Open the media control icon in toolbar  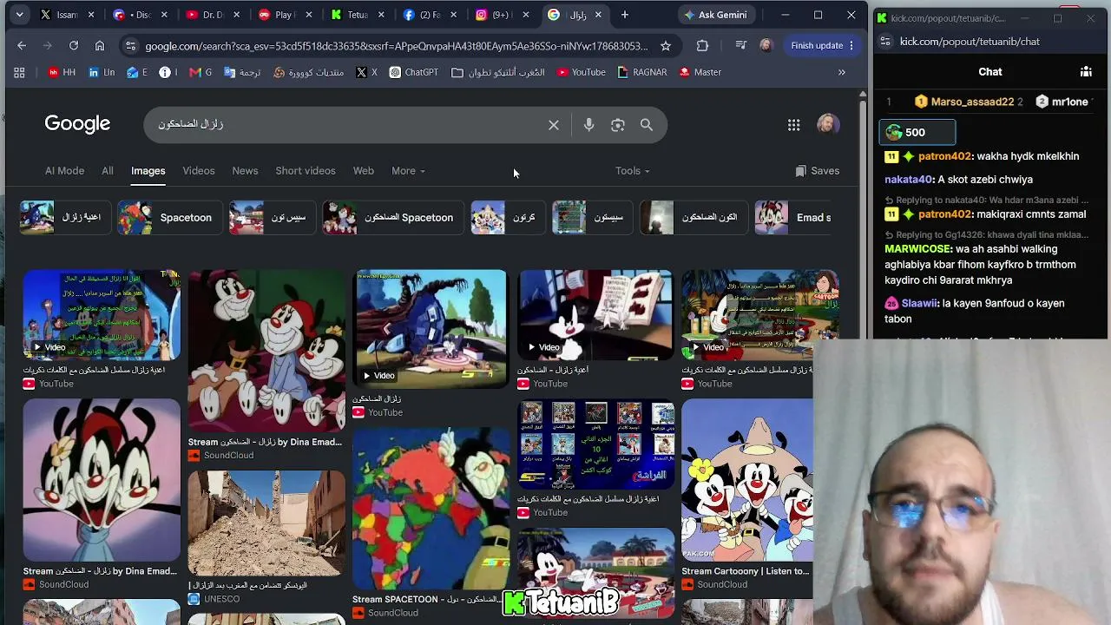[x=740, y=45]
